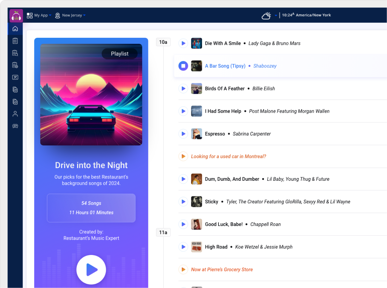Play the Drive into the Night playlist
387x288 pixels.
click(91, 269)
